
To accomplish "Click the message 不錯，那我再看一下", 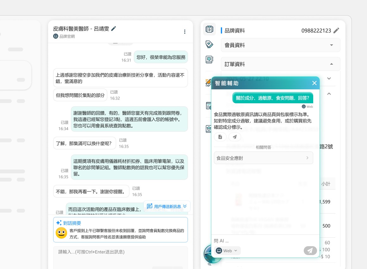I will click(x=91, y=191).
